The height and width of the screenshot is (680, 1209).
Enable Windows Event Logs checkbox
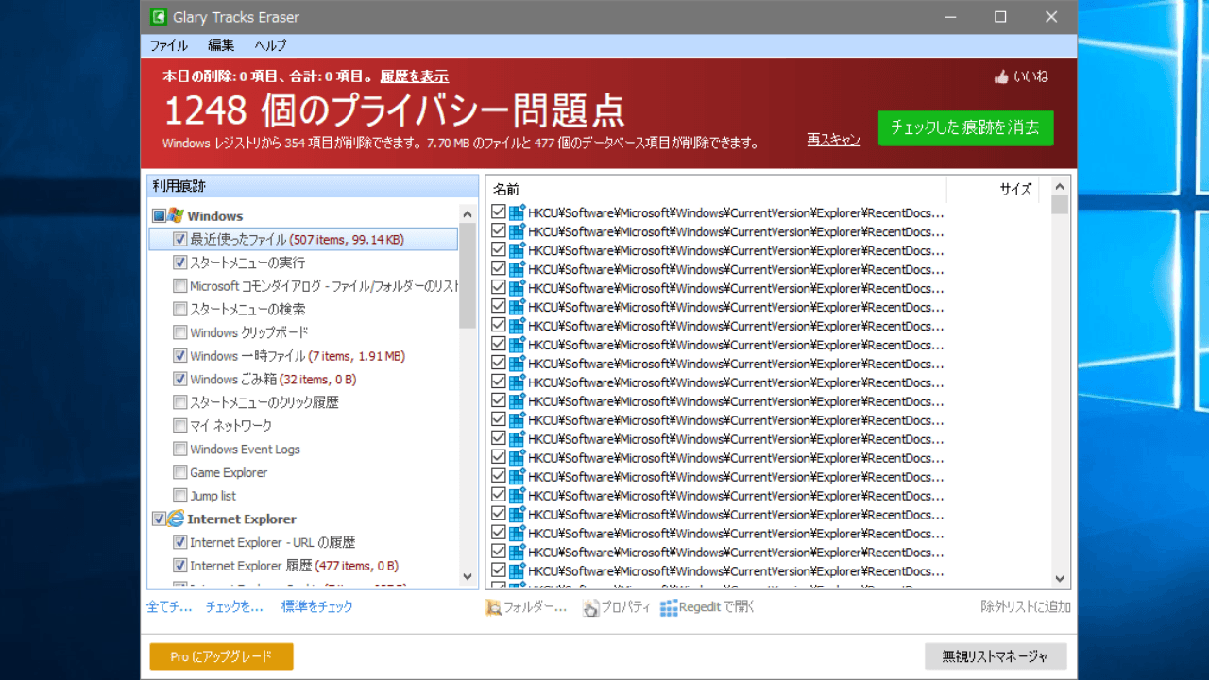point(180,449)
